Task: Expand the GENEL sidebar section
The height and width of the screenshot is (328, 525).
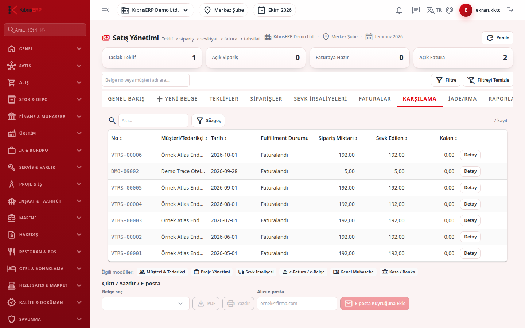Action: [45, 49]
